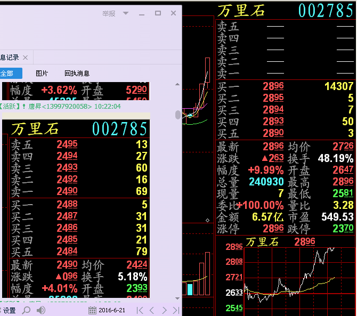Image resolution: width=357 pixels, height=316 pixels.
Task: Close the chat history window
Action: (173, 13)
